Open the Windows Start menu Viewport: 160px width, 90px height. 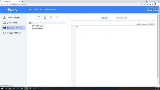tap(2, 88)
